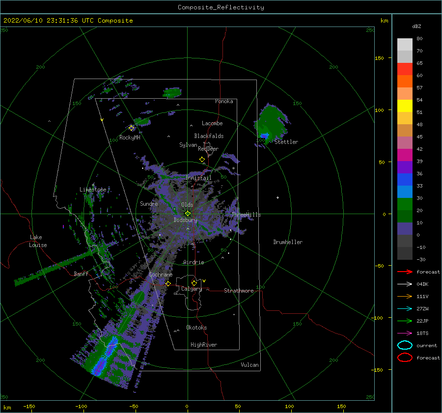This screenshot has height=413, width=442.
Task: Click the Lacombe town label
Action: click(212, 123)
